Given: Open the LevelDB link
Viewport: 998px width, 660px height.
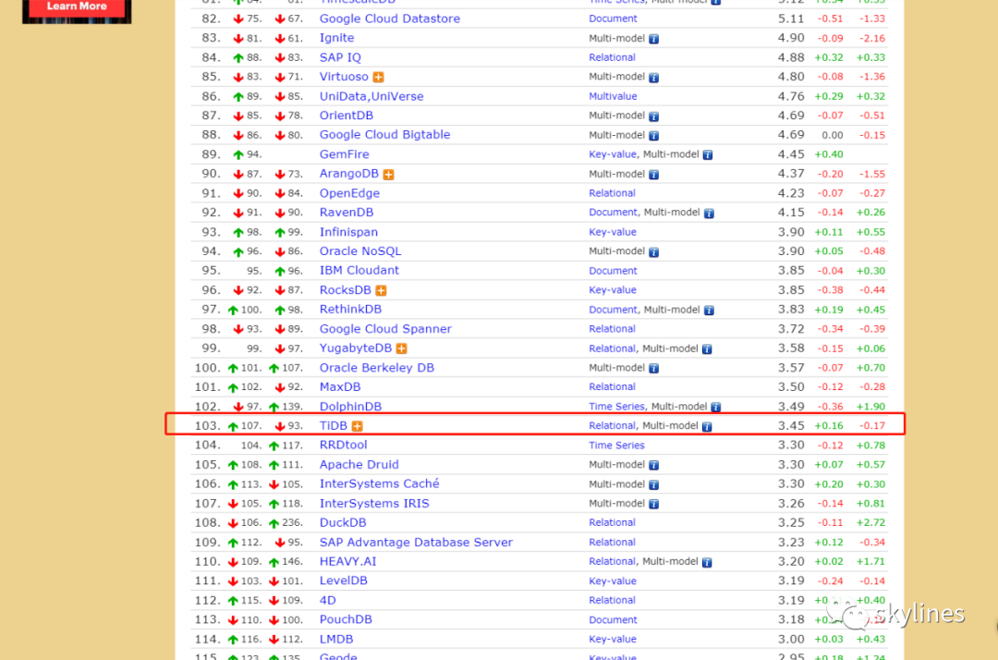Looking at the screenshot, I should point(343,580).
